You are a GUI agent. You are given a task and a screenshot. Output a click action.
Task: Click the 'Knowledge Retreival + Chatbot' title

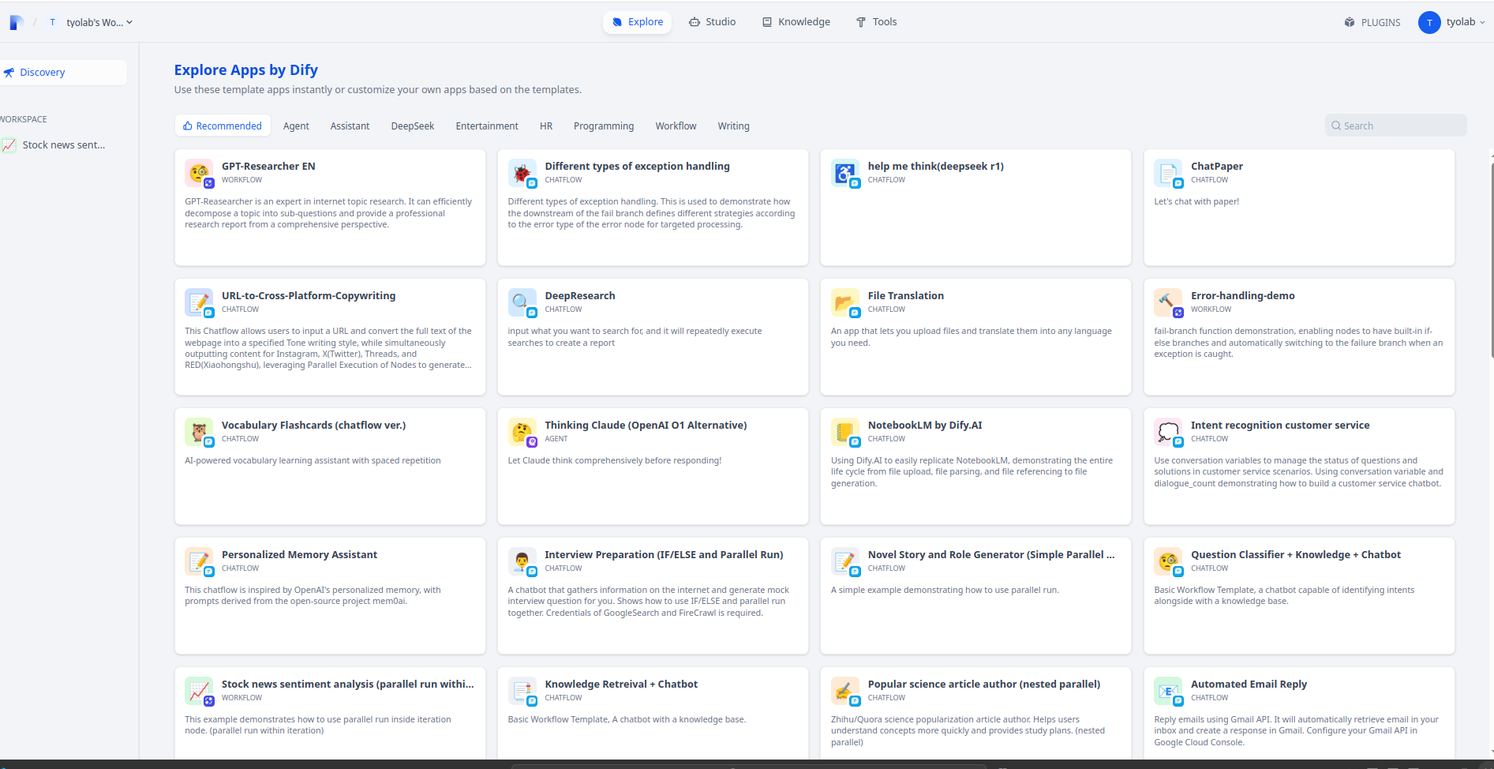click(621, 684)
